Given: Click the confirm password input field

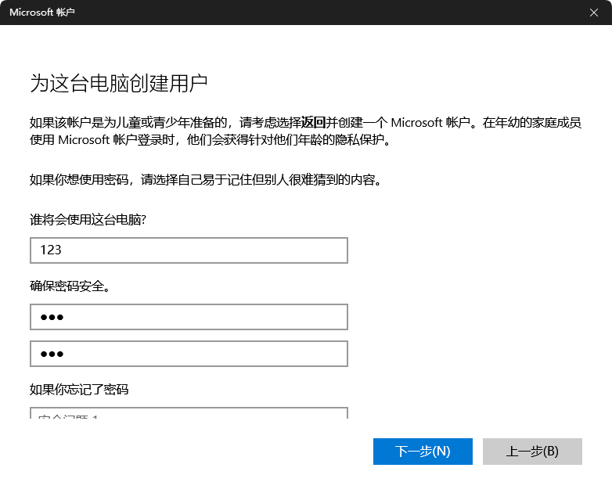Looking at the screenshot, I should [x=189, y=354].
